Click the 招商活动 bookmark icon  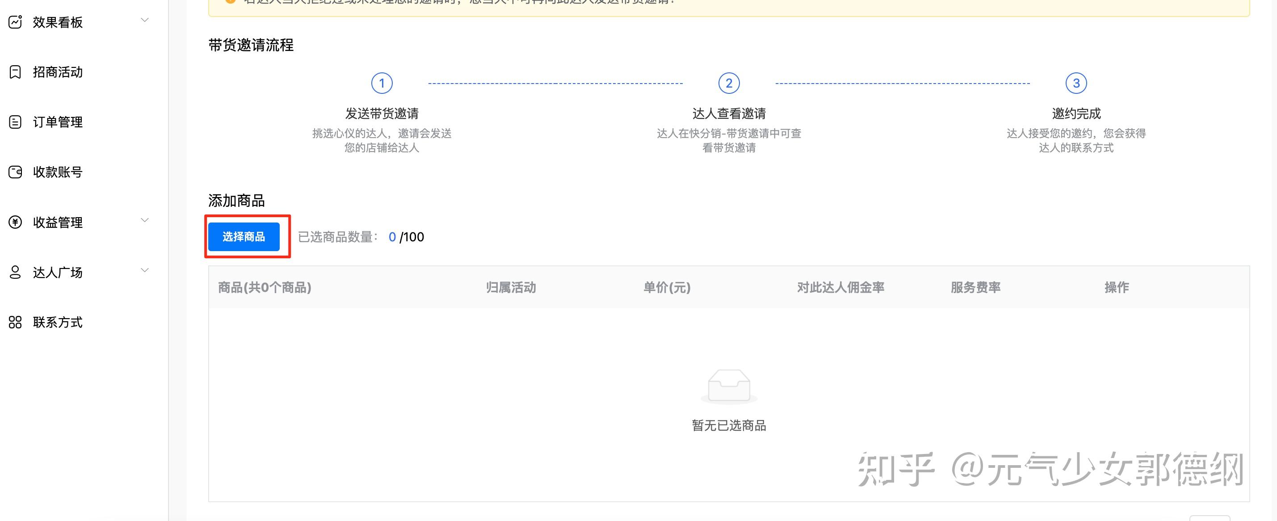pos(15,72)
